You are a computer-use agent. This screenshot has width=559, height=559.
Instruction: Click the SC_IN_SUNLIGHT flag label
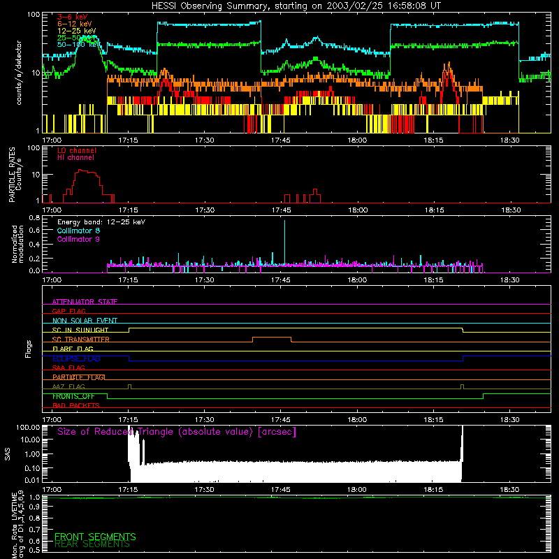click(x=80, y=330)
